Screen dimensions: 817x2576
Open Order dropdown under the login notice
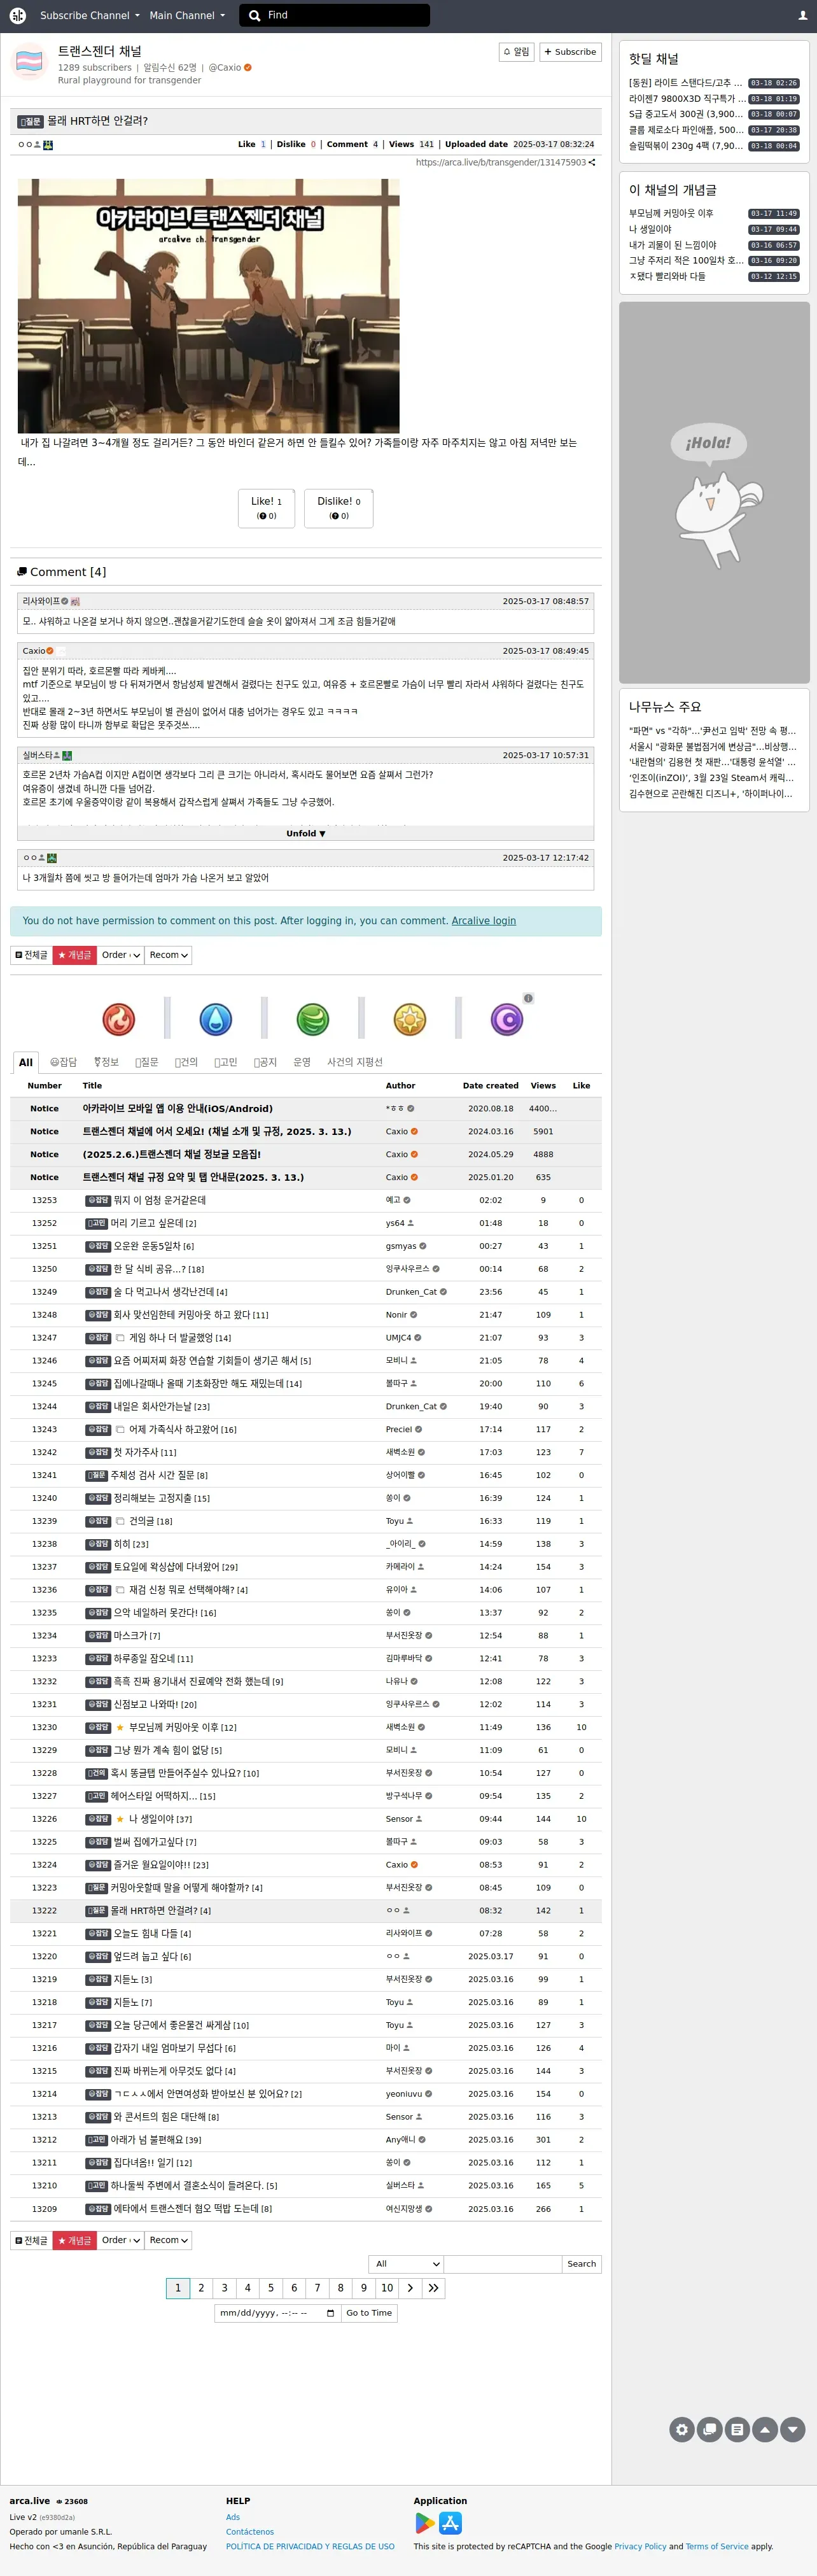pos(120,955)
